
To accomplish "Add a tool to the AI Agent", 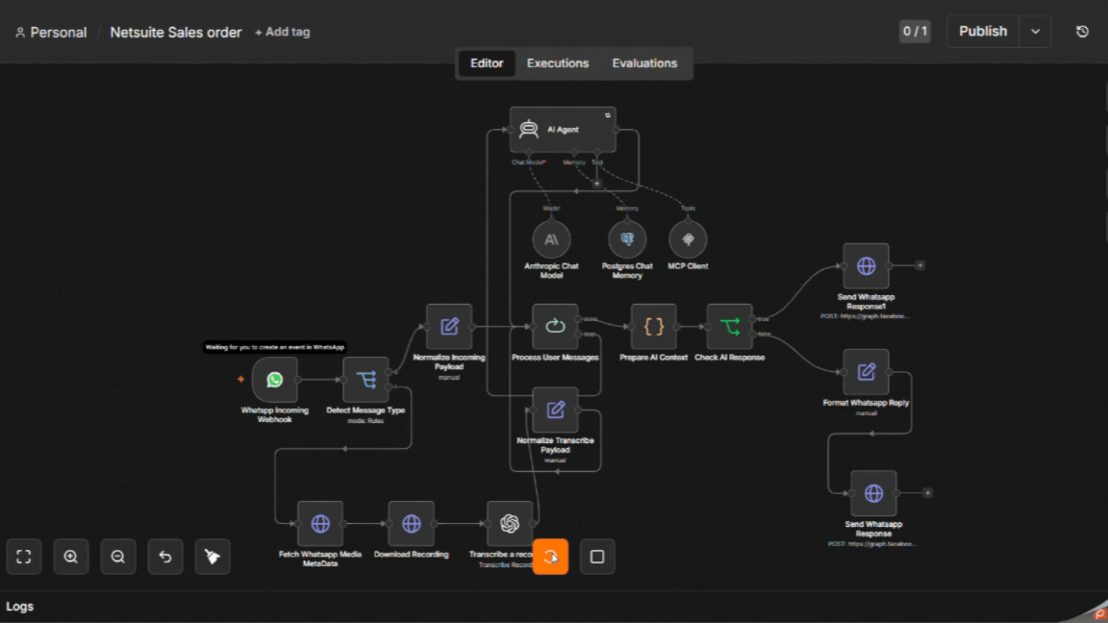I will click(597, 184).
